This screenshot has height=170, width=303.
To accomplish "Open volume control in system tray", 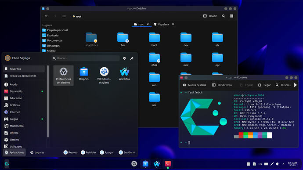I will click(x=278, y=164).
